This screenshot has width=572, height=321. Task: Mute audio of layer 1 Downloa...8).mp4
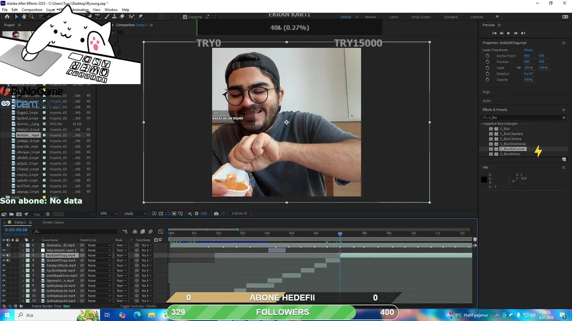8,245
